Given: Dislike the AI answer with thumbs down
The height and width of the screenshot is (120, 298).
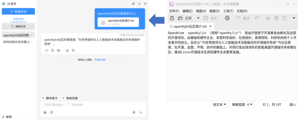Looking at the screenshot, I should click(x=73, y=50).
